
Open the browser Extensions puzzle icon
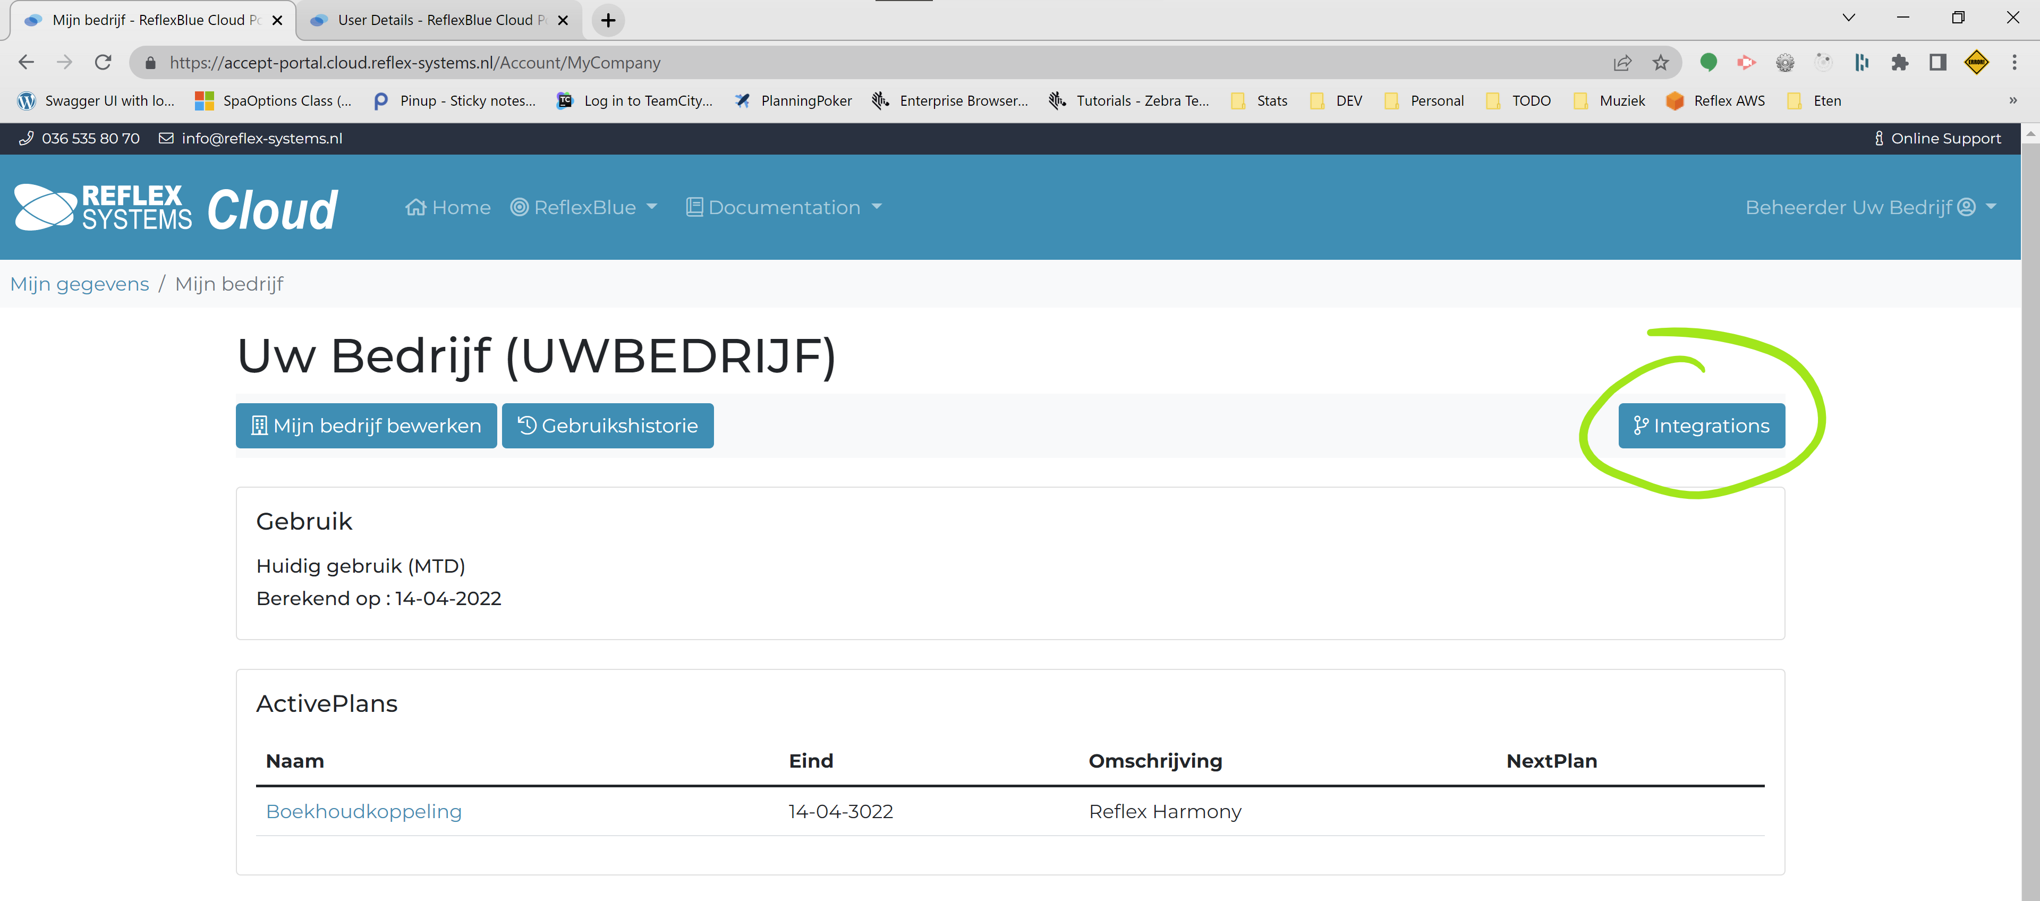click(1899, 63)
